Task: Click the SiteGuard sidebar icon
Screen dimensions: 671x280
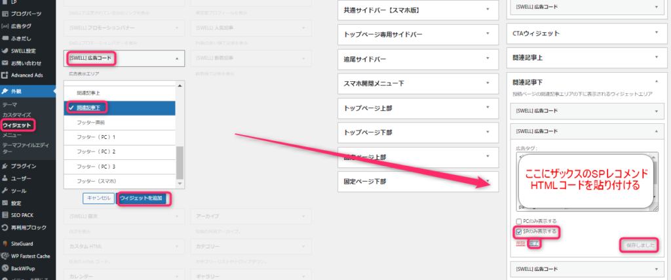Action: pyautogui.click(x=5, y=243)
